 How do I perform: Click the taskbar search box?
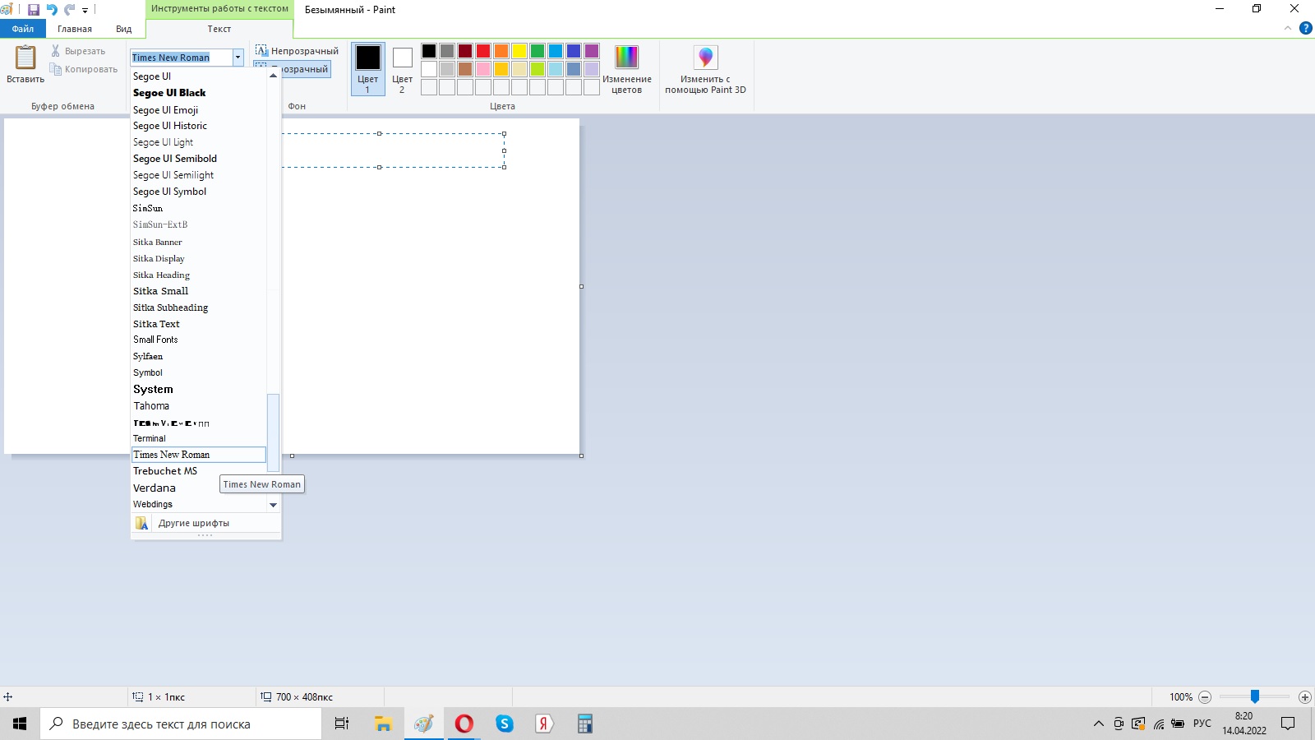pos(181,724)
